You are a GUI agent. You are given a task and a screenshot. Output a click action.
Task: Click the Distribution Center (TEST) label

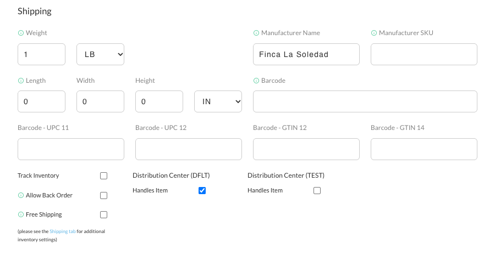coord(286,175)
